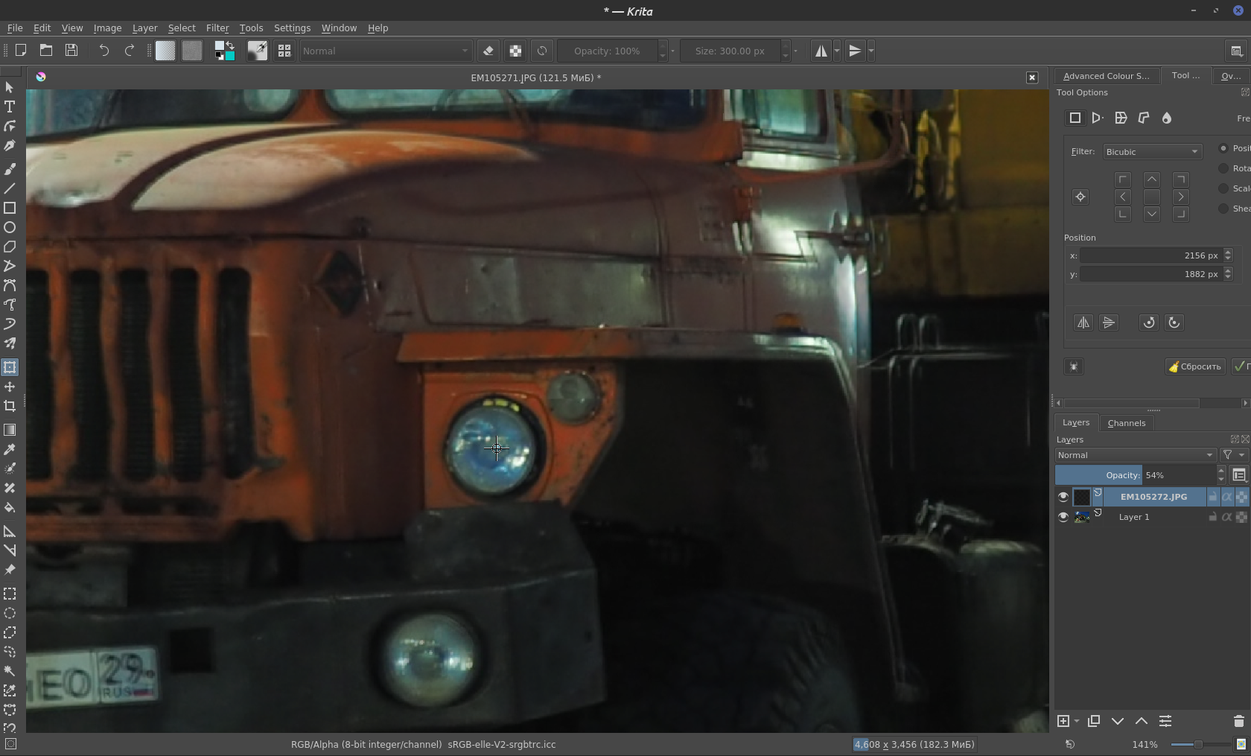Toggle eraser mode in toolbar
Image resolution: width=1251 pixels, height=756 pixels.
(x=488, y=51)
